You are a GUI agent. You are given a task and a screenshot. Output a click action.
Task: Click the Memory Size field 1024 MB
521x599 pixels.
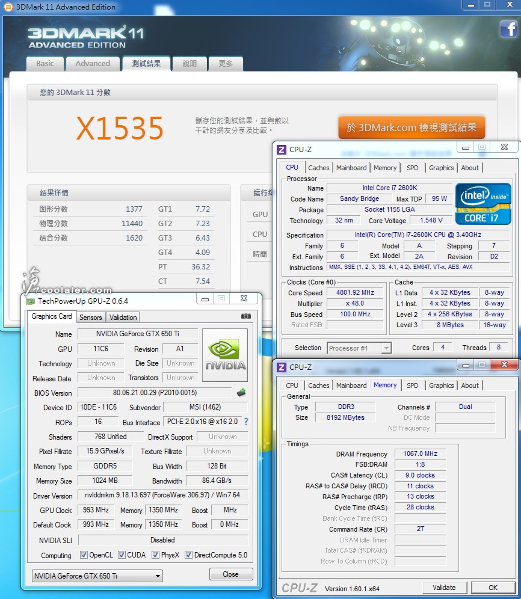(x=105, y=481)
